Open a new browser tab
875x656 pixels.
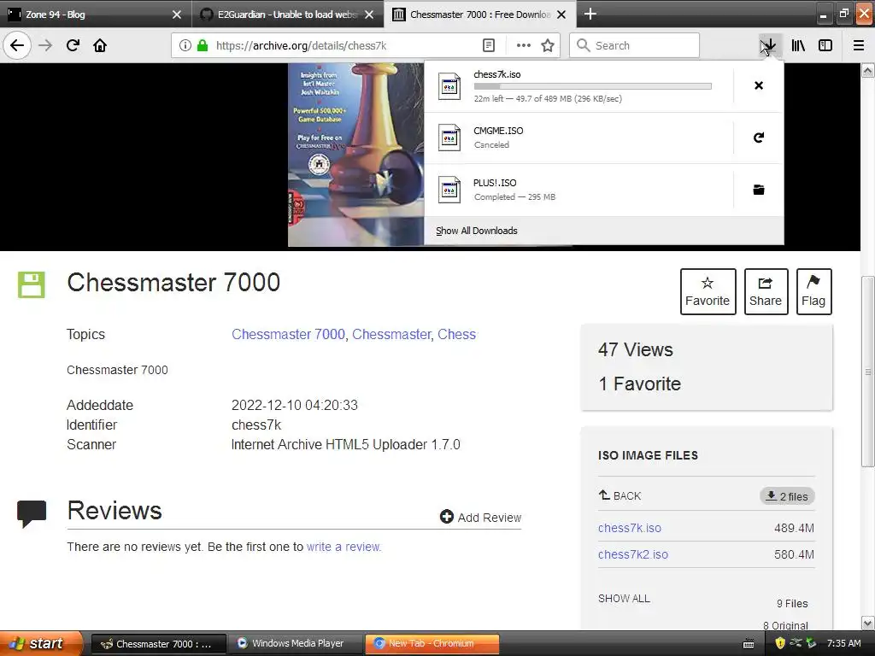click(590, 14)
